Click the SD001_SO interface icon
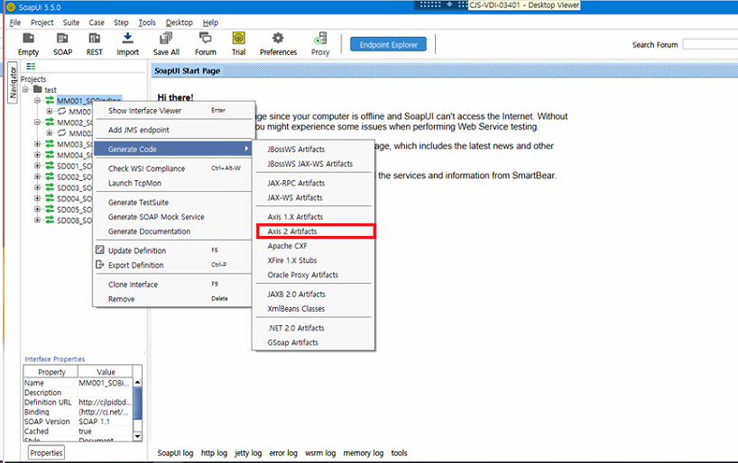 (50, 166)
